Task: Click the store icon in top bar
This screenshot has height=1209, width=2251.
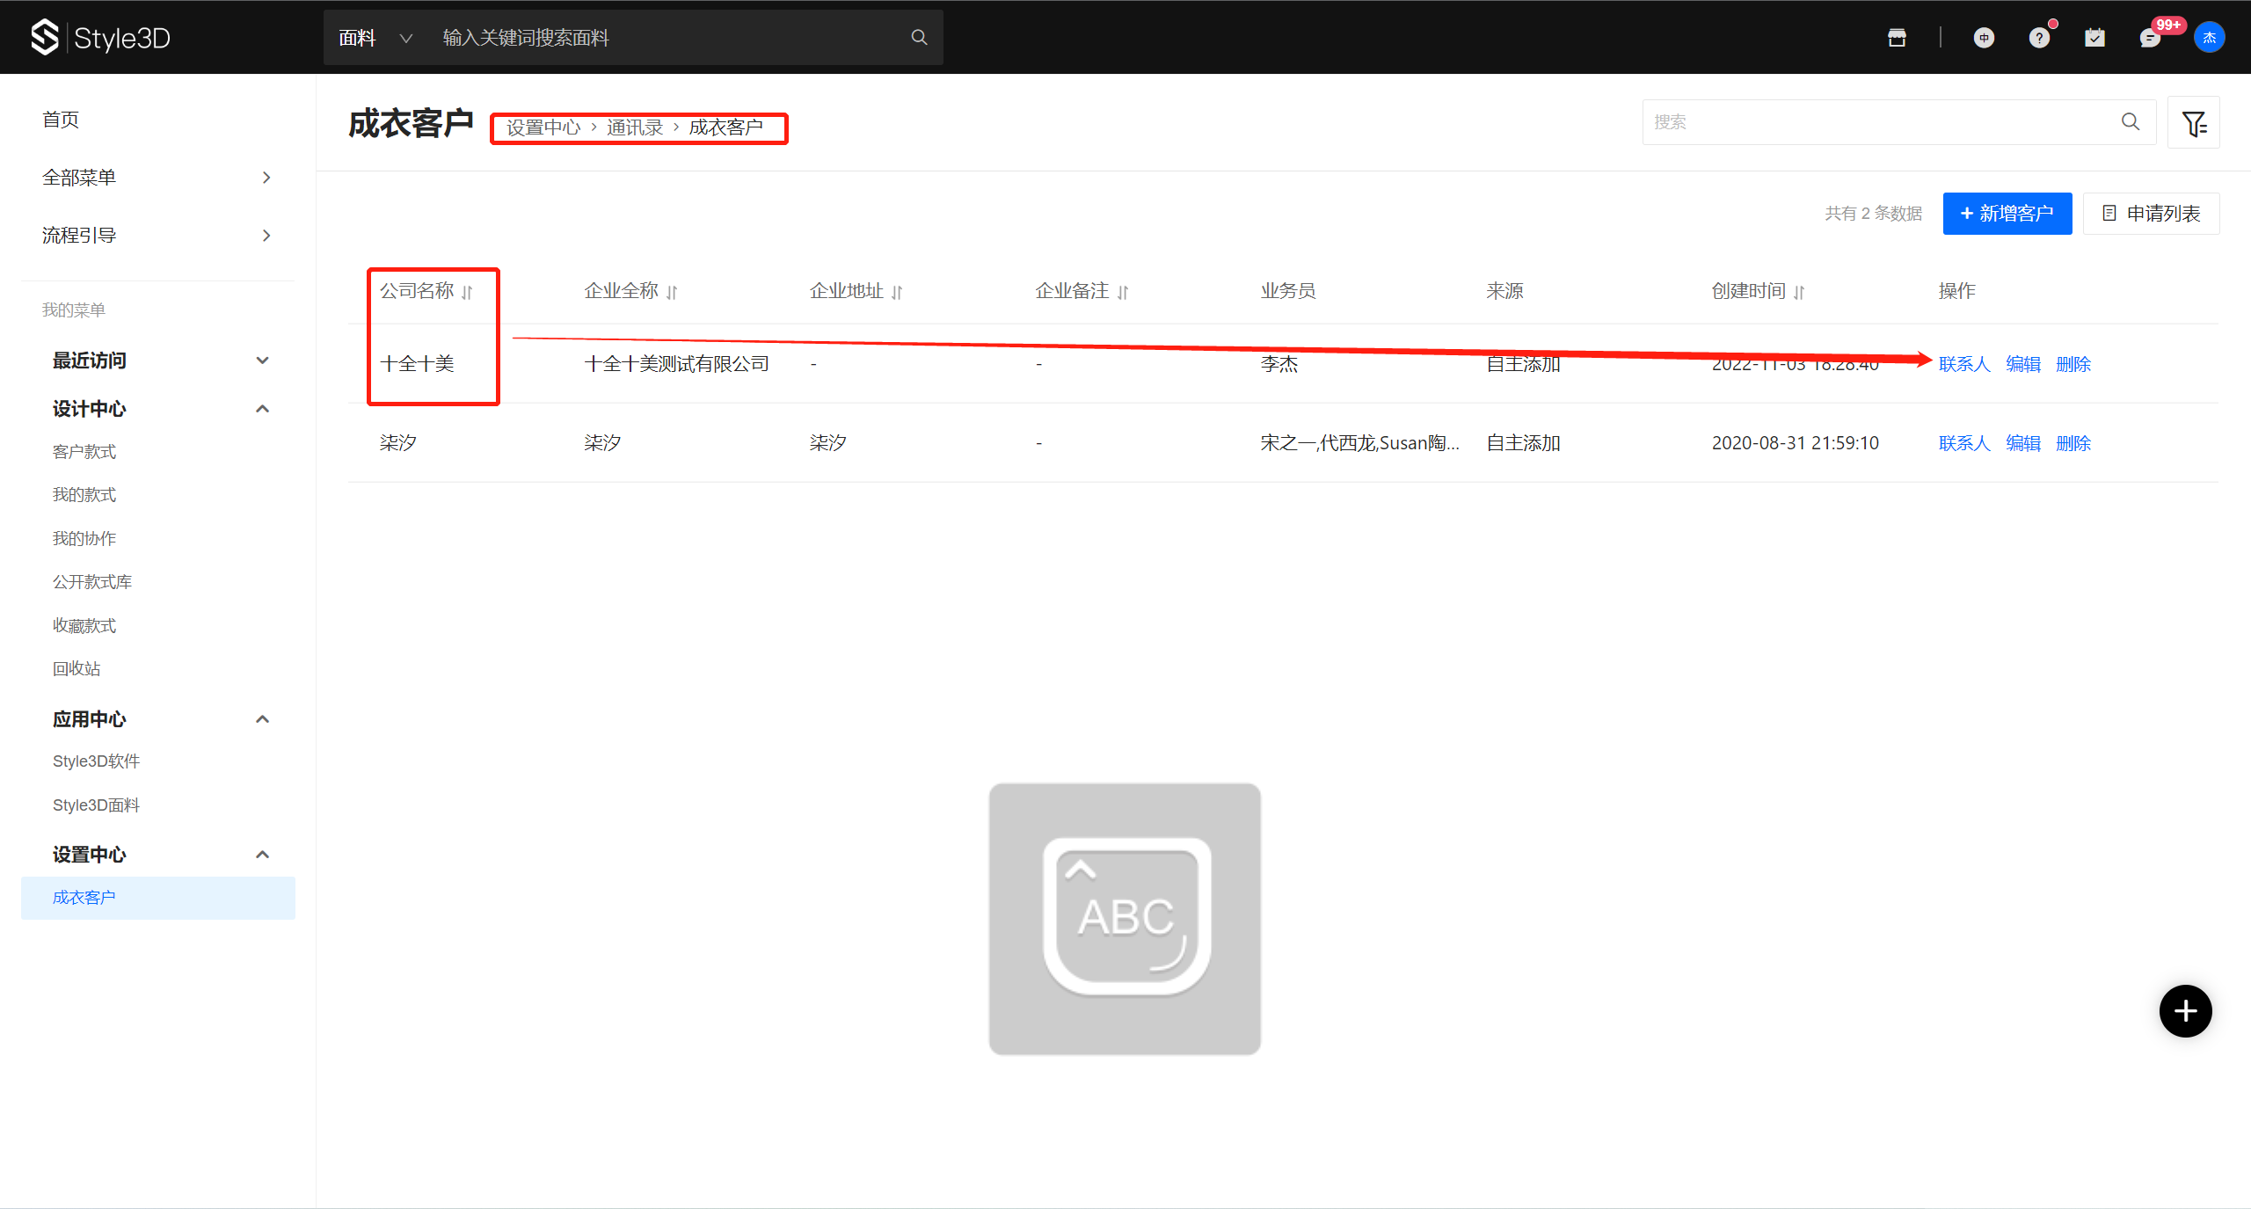Action: tap(1897, 38)
